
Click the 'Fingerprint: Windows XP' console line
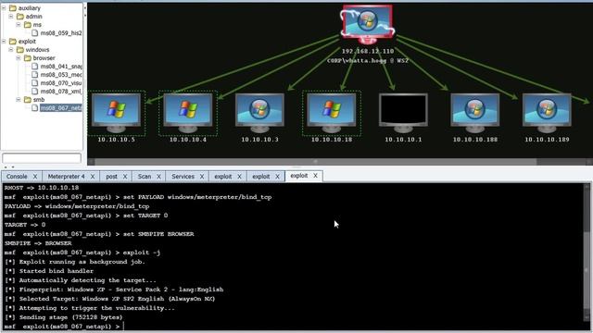coord(114,290)
